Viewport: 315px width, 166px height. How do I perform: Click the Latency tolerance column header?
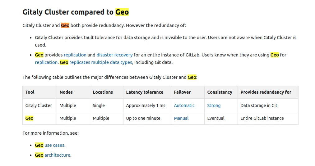point(147,92)
